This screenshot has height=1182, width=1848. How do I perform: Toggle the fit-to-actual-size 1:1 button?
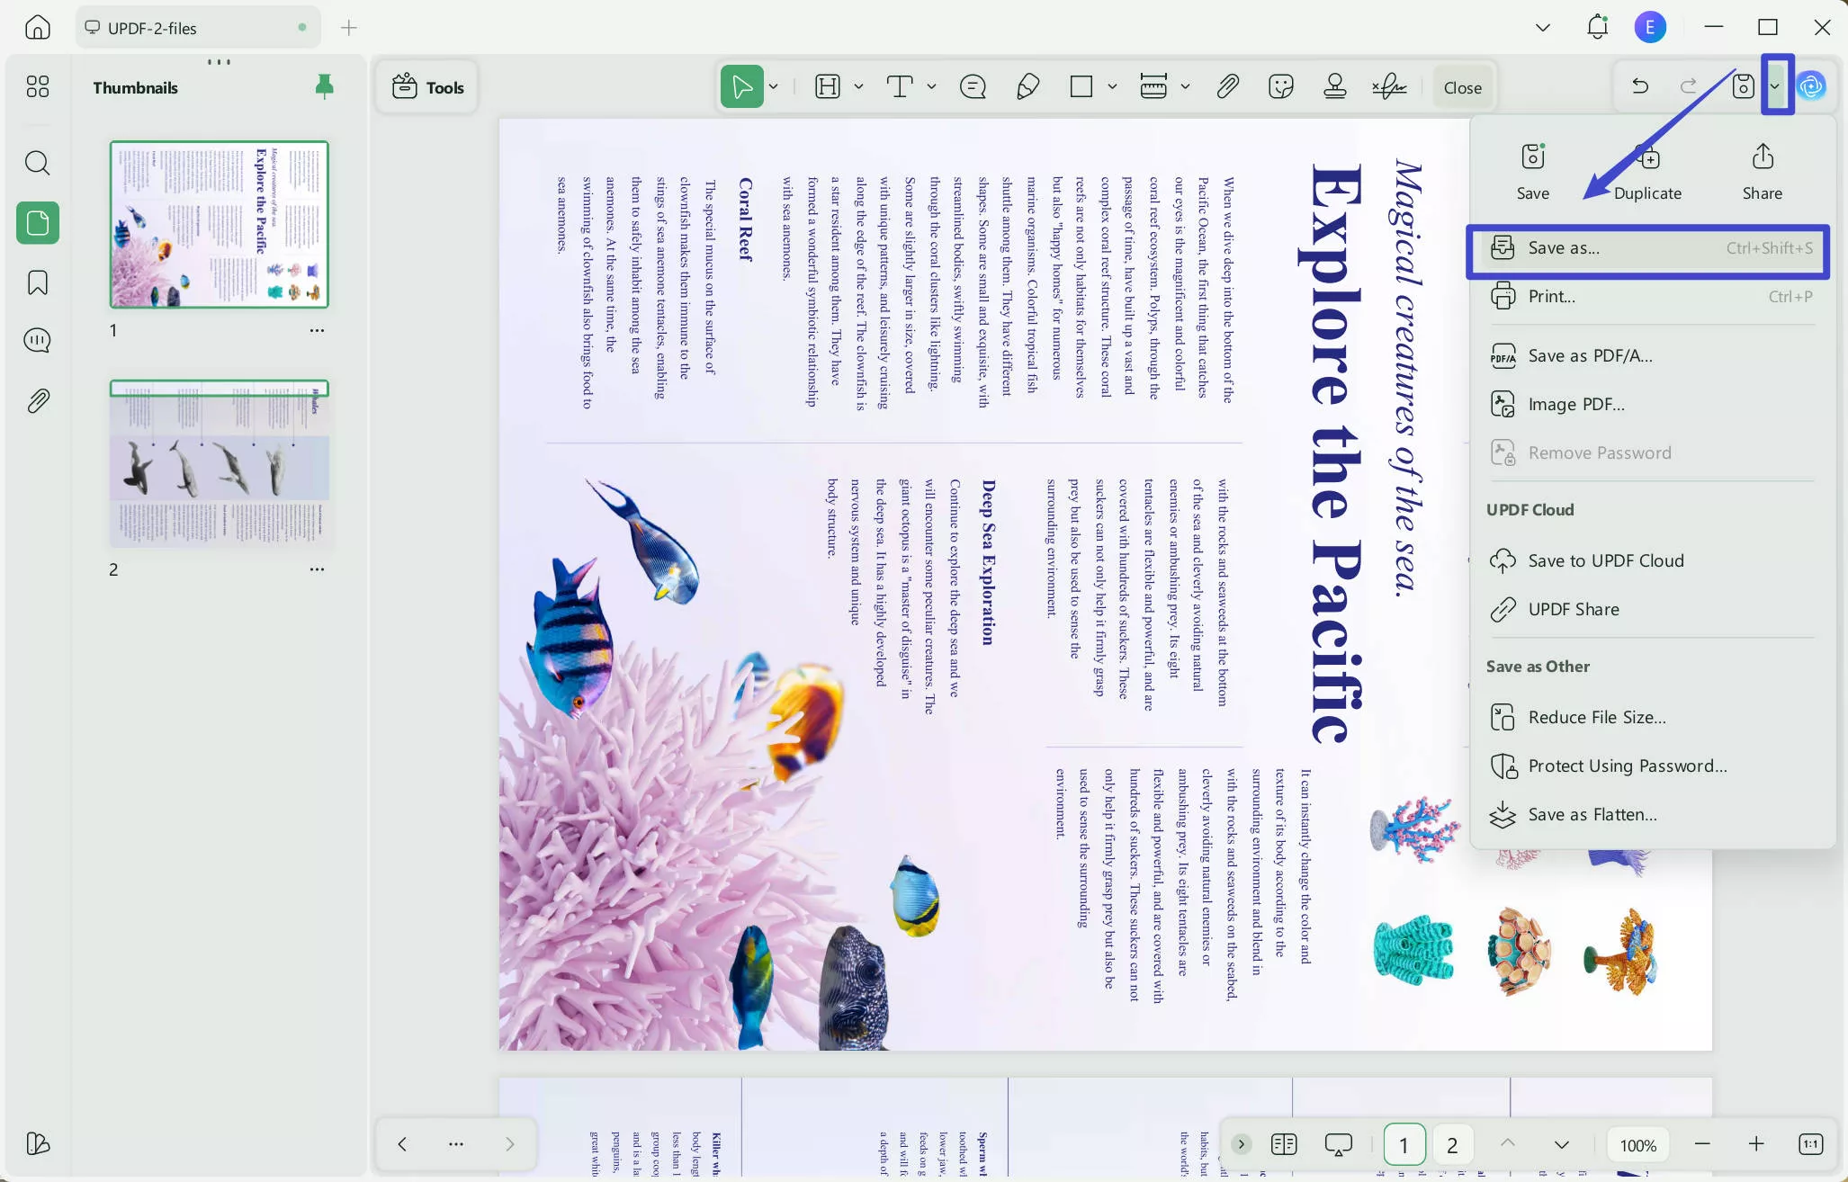coord(1810,1144)
